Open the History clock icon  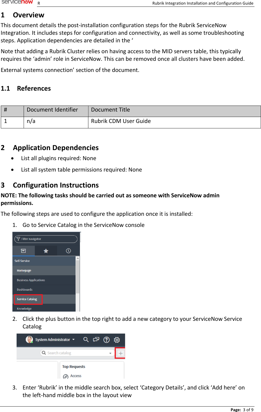pos(69,251)
